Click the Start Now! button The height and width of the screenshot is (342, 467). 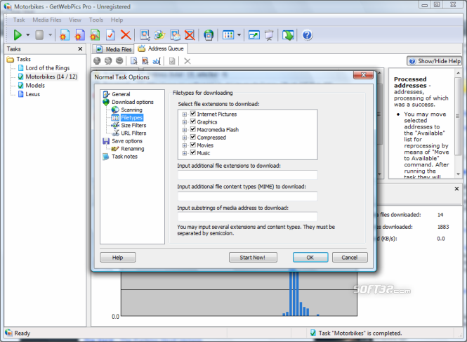pyautogui.click(x=253, y=258)
